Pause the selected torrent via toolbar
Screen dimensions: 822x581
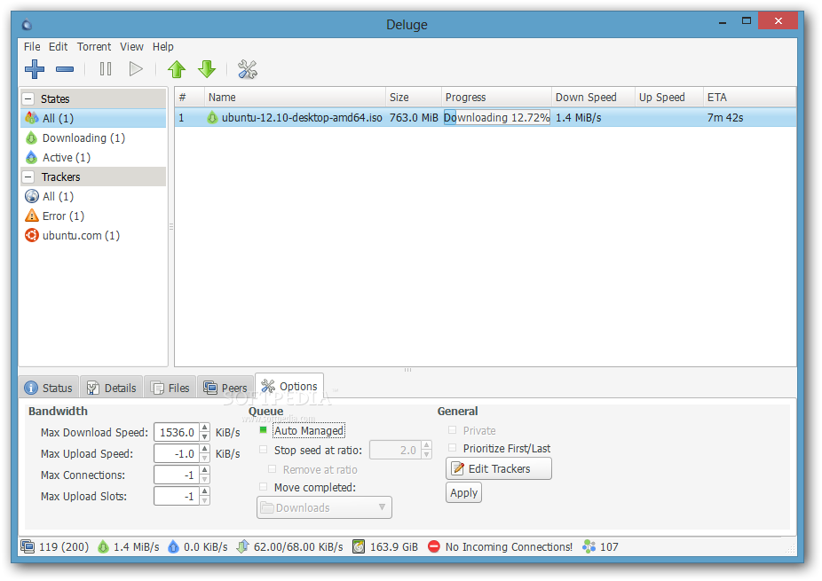point(106,69)
